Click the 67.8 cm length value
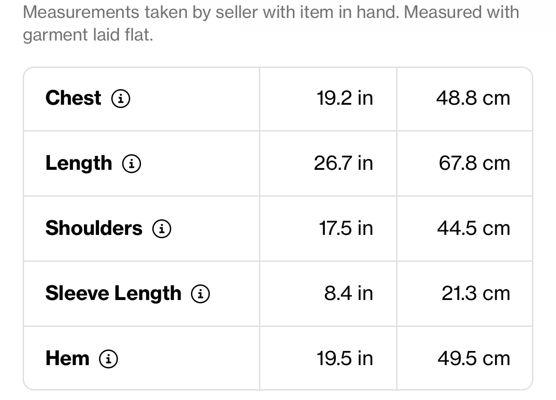 tap(474, 163)
